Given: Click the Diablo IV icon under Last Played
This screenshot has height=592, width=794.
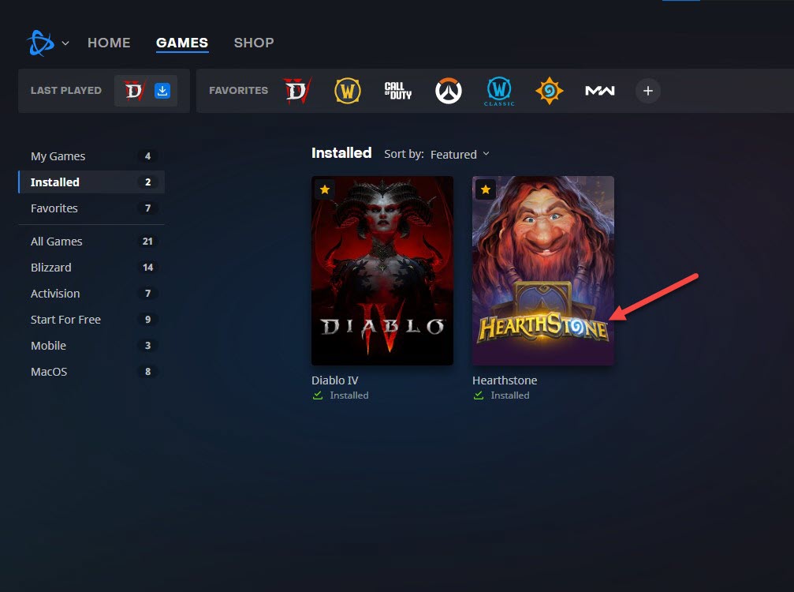Looking at the screenshot, I should (x=135, y=91).
